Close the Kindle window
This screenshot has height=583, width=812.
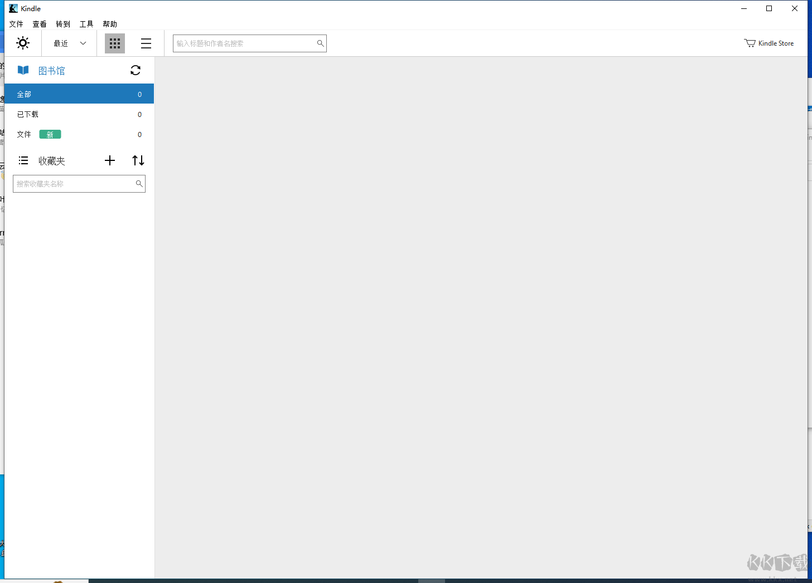(795, 8)
